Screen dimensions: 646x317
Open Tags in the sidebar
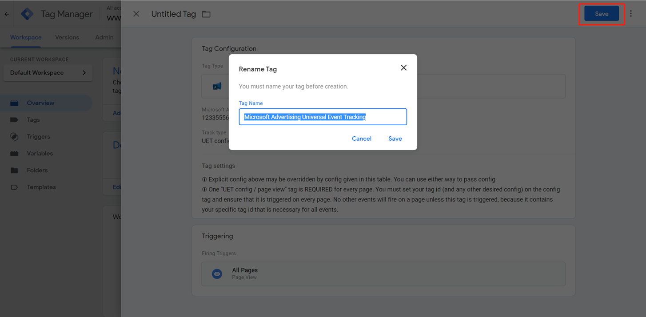[x=33, y=120]
